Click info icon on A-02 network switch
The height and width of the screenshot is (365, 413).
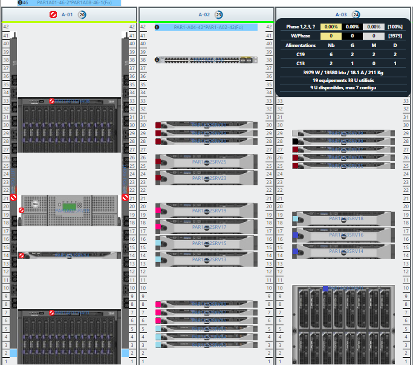pos(157,60)
